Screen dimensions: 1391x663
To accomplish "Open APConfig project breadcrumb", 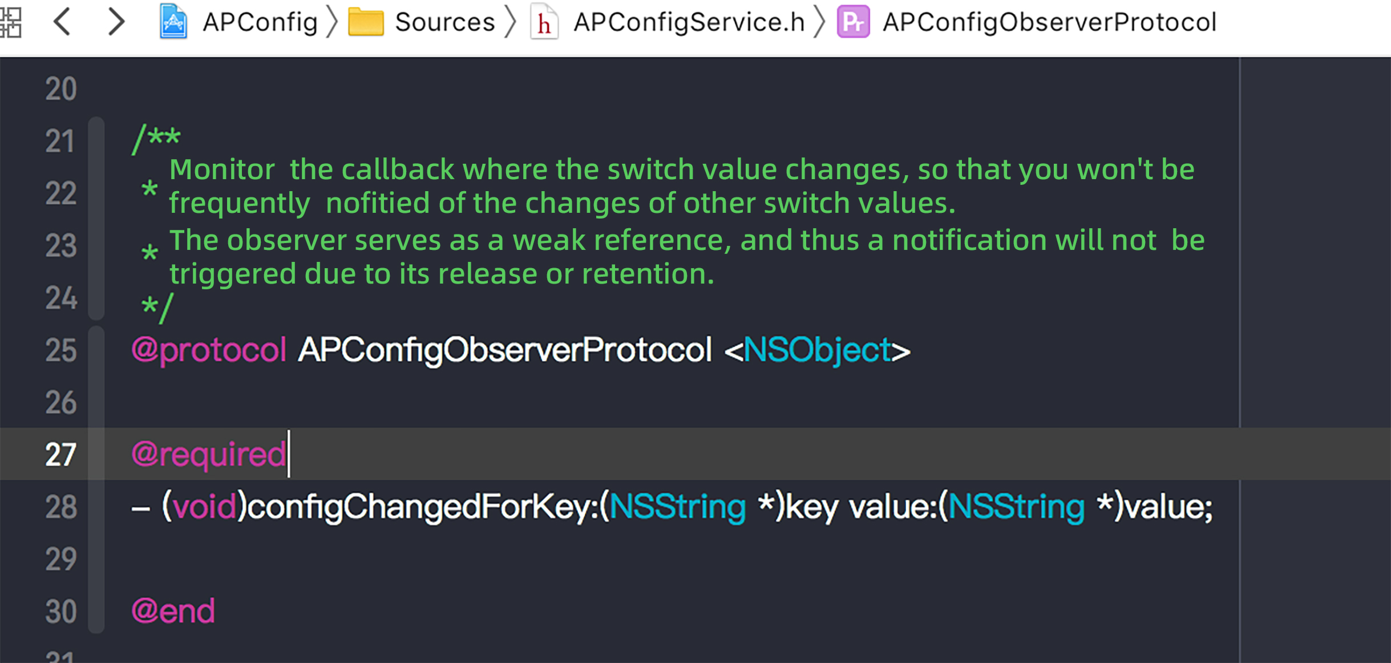I will (260, 22).
